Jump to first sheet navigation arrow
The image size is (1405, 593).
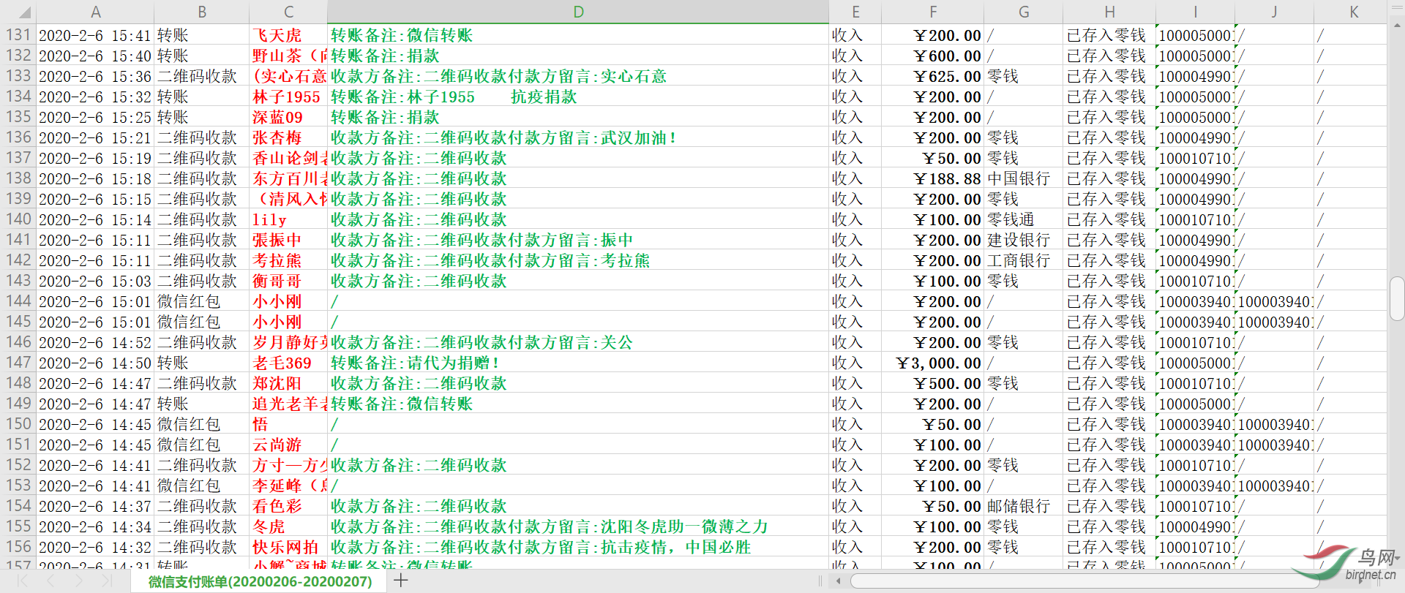click(22, 581)
